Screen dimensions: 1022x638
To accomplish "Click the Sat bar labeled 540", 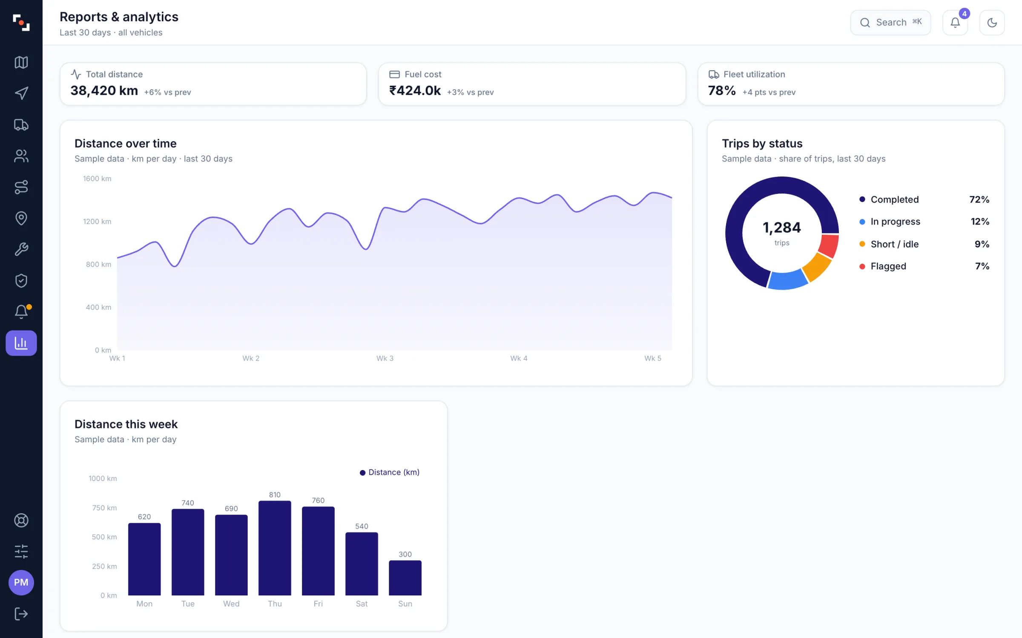I will [362, 564].
